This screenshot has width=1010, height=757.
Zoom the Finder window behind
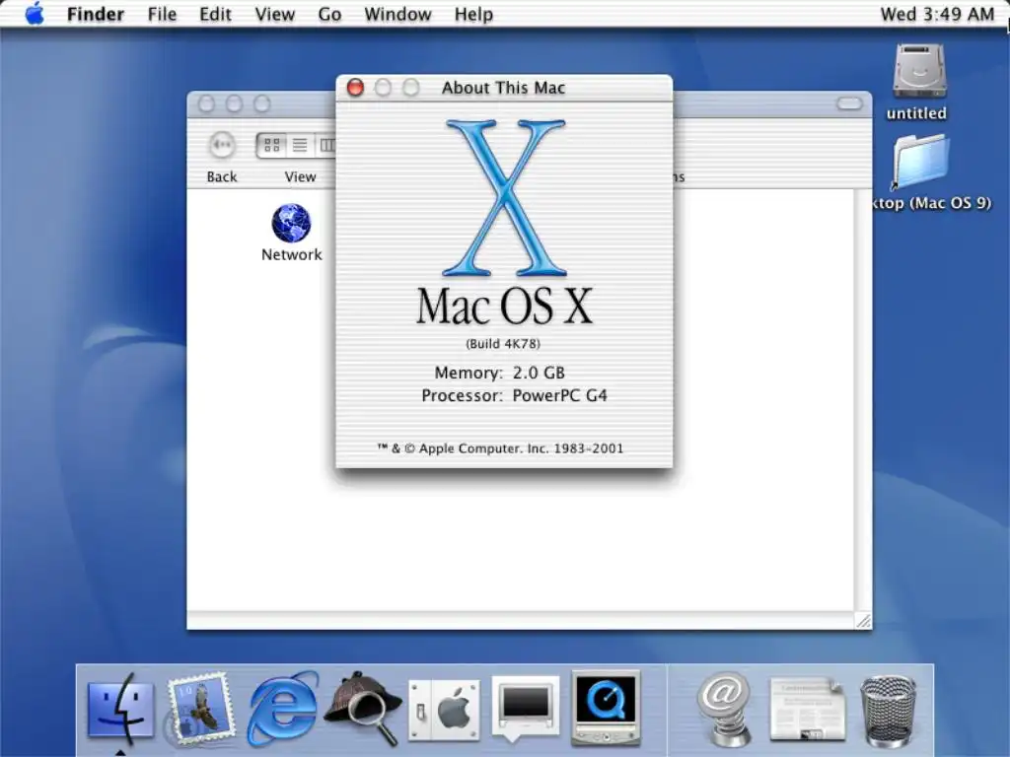point(261,103)
